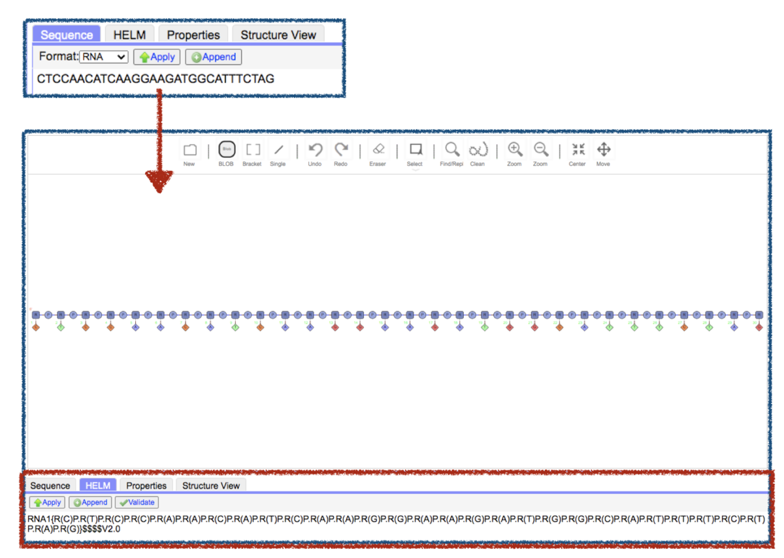The image size is (784, 558).
Task: Switch to Sequence tab in upper panel
Action: click(67, 35)
